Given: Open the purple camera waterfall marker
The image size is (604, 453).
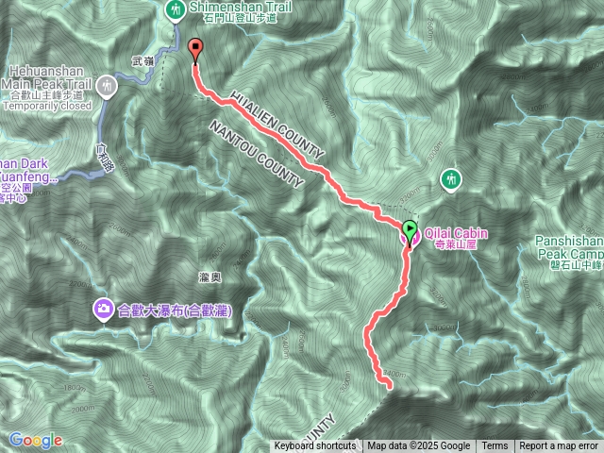Looking at the screenshot, I should click(x=103, y=310).
